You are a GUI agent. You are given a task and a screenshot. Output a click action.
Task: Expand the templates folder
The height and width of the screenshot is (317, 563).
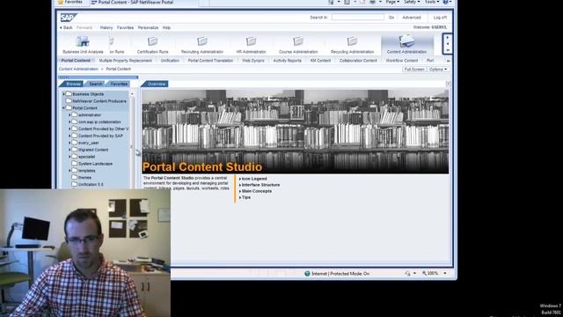coord(69,170)
